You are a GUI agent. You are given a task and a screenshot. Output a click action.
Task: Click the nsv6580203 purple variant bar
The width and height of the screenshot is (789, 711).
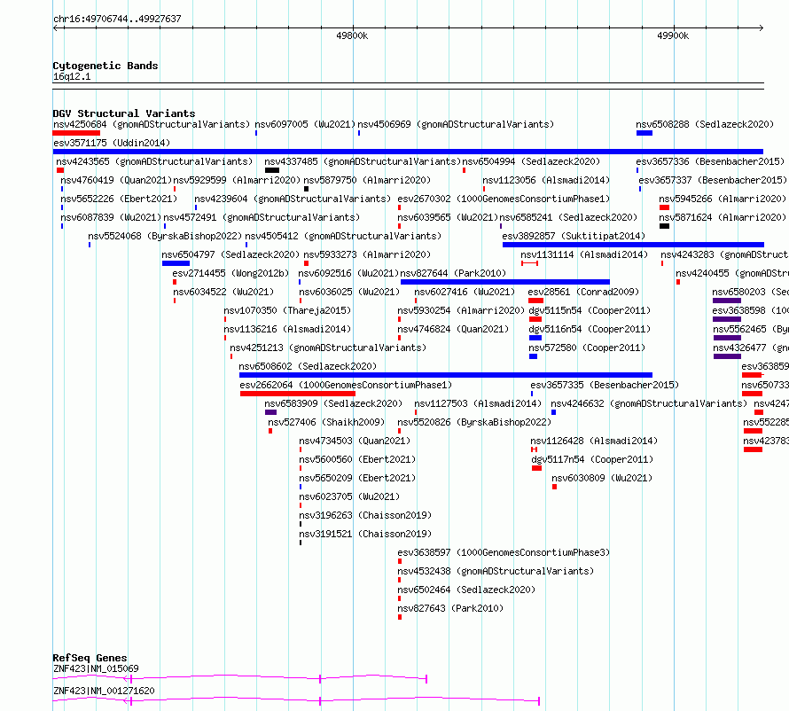pyautogui.click(x=727, y=301)
